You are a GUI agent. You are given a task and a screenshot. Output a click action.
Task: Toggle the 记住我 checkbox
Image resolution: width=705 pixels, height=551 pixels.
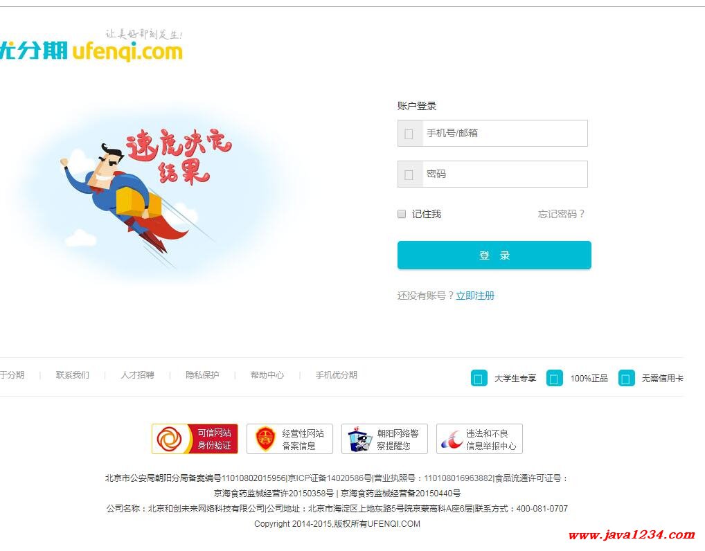pos(402,214)
